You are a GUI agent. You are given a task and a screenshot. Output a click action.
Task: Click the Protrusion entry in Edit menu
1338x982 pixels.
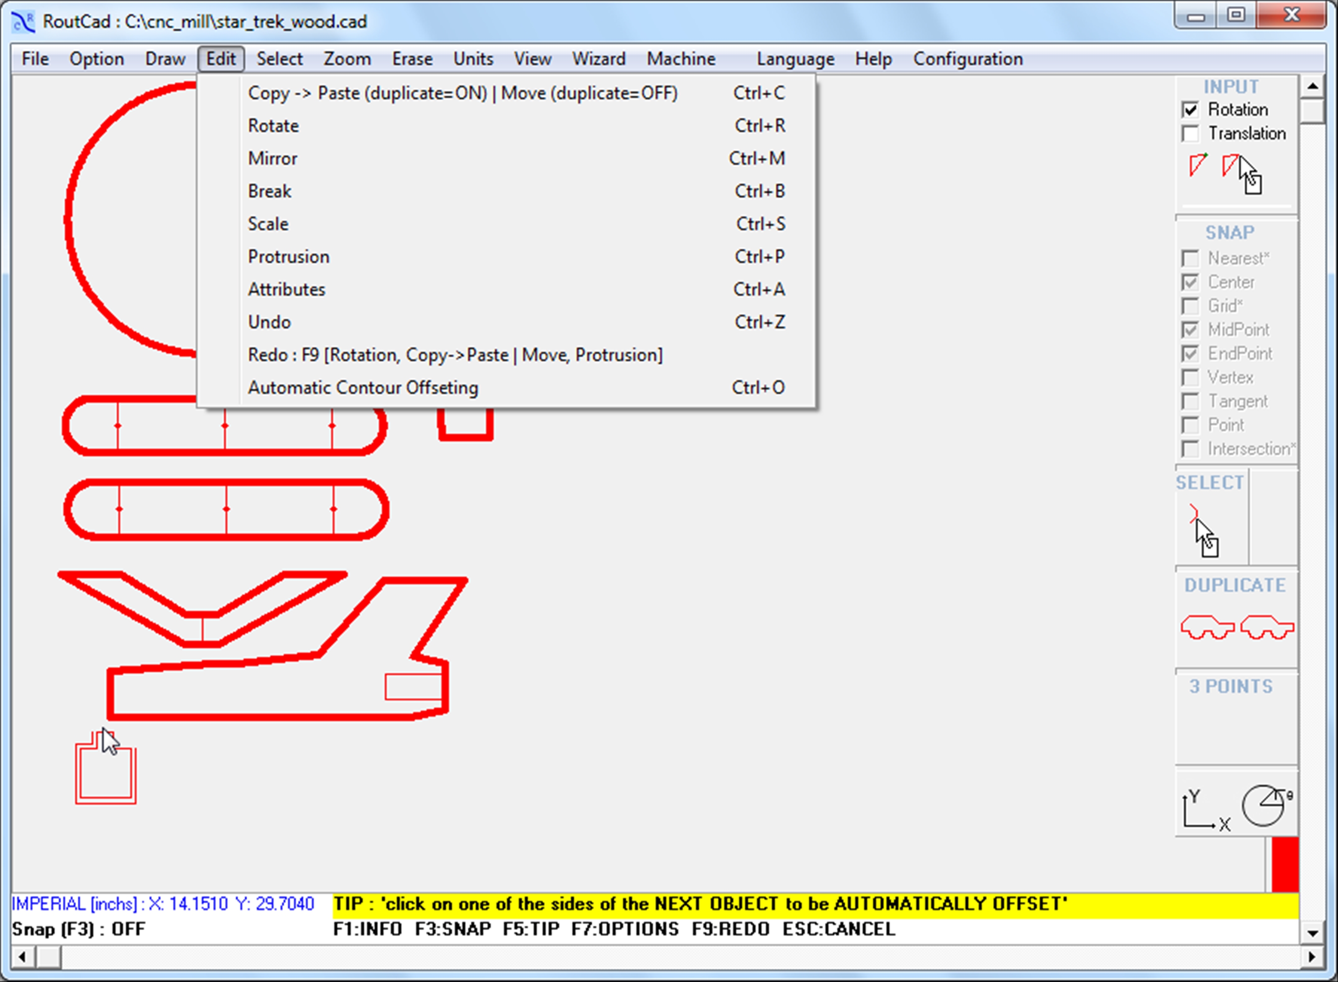click(289, 257)
